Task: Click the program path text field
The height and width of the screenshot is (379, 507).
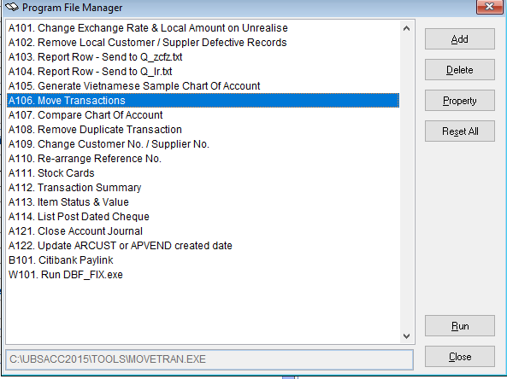Action: tap(209, 359)
